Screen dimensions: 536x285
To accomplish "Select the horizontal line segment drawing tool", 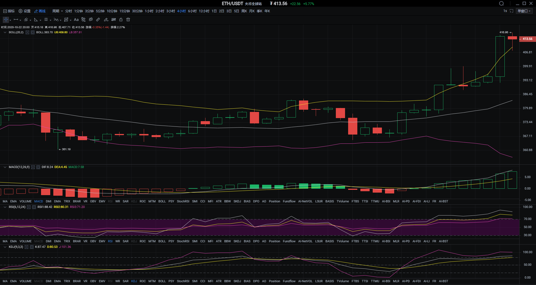I will click(x=16, y=20).
